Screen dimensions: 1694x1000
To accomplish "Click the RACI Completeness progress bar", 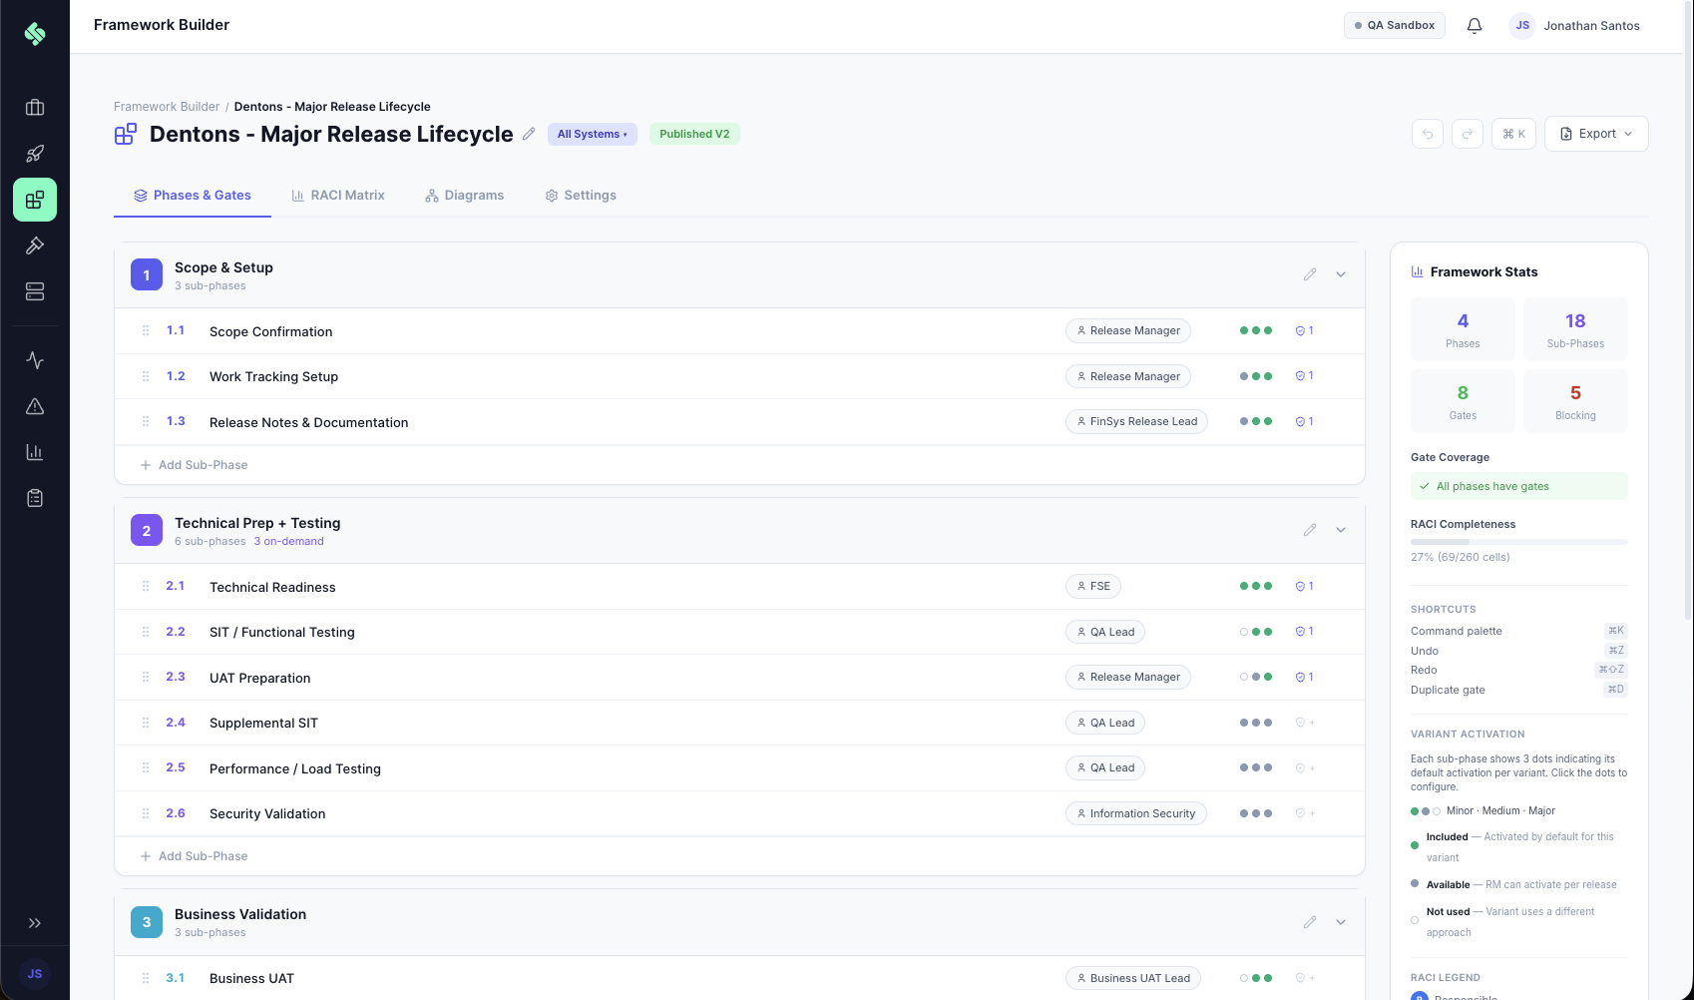I will pyautogui.click(x=1518, y=541).
